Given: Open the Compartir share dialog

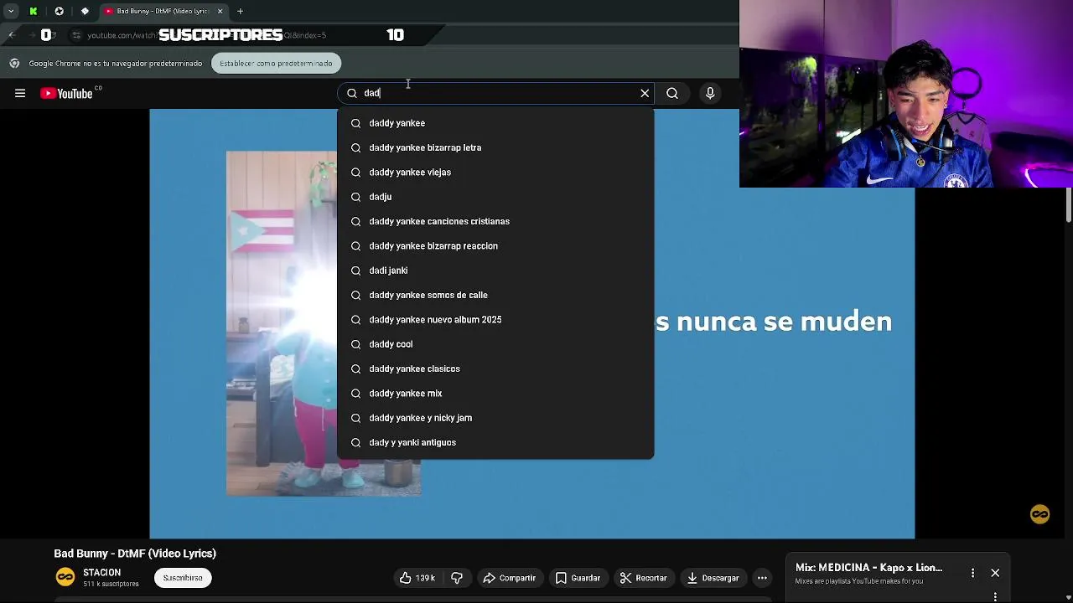Looking at the screenshot, I should [510, 578].
